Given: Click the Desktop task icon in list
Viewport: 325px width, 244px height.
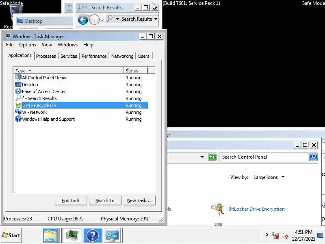Looking at the screenshot, I should 18,85.
